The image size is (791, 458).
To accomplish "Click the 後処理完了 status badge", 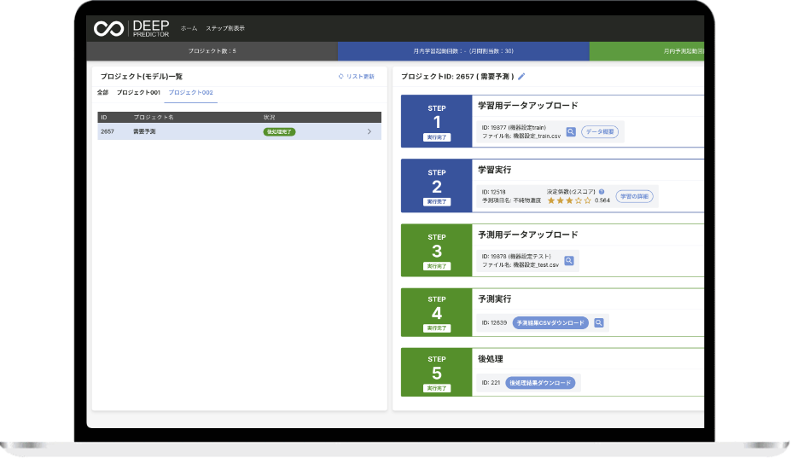I will coord(279,132).
